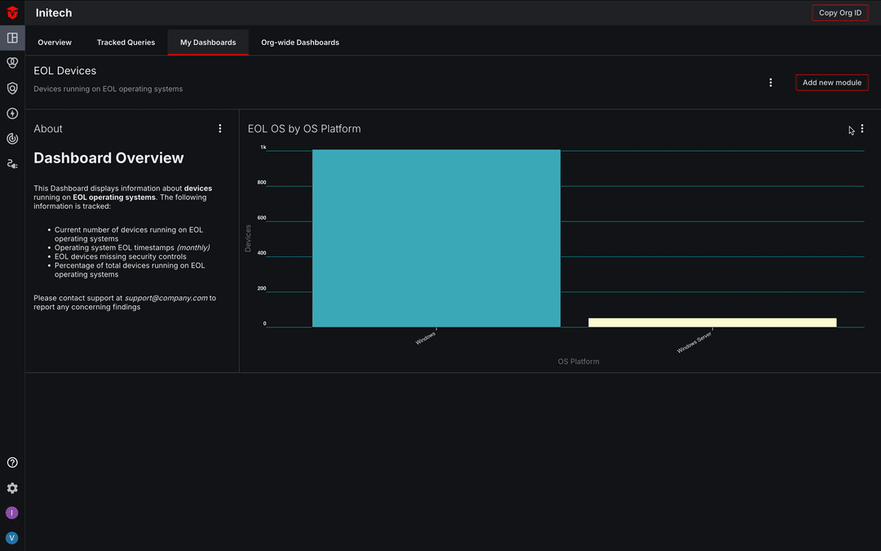Open EOL OS by OS Platform module menu
This screenshot has height=551, width=881.
(x=862, y=129)
